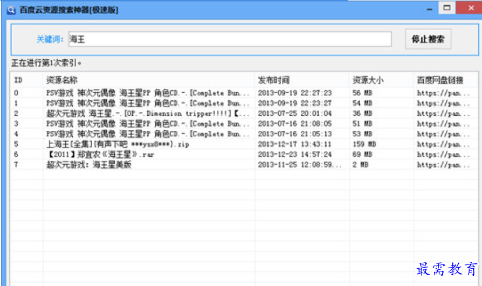
Task: Open the pan link in the 2 MB row
Action: [443, 165]
